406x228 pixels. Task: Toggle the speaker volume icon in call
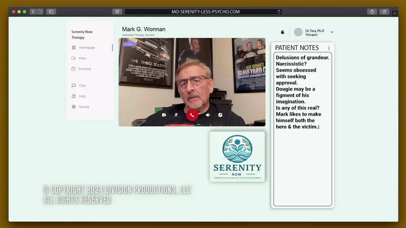click(208, 115)
